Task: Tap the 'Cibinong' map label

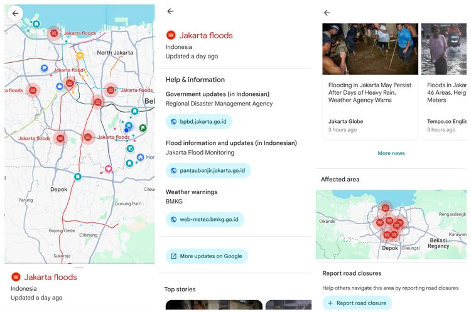Action: [x=89, y=235]
